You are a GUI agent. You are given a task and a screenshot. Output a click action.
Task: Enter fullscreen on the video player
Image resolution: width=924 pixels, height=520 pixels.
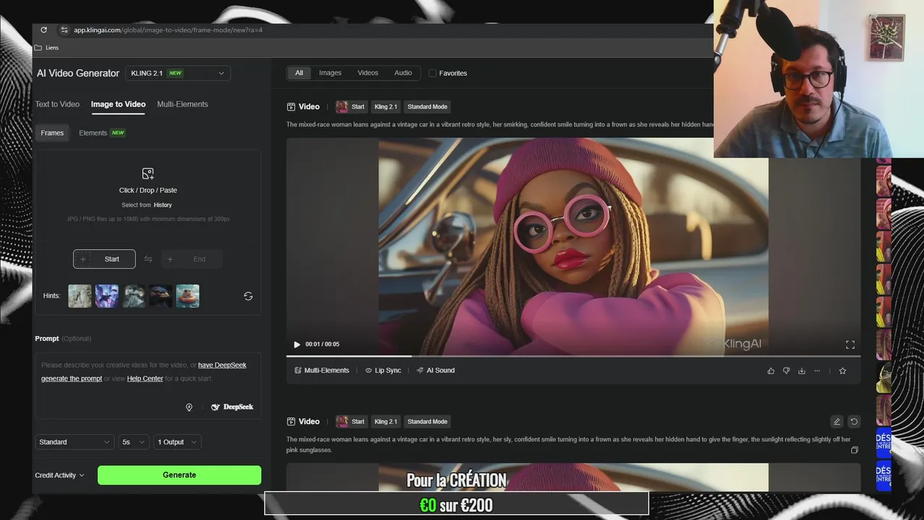(x=850, y=344)
